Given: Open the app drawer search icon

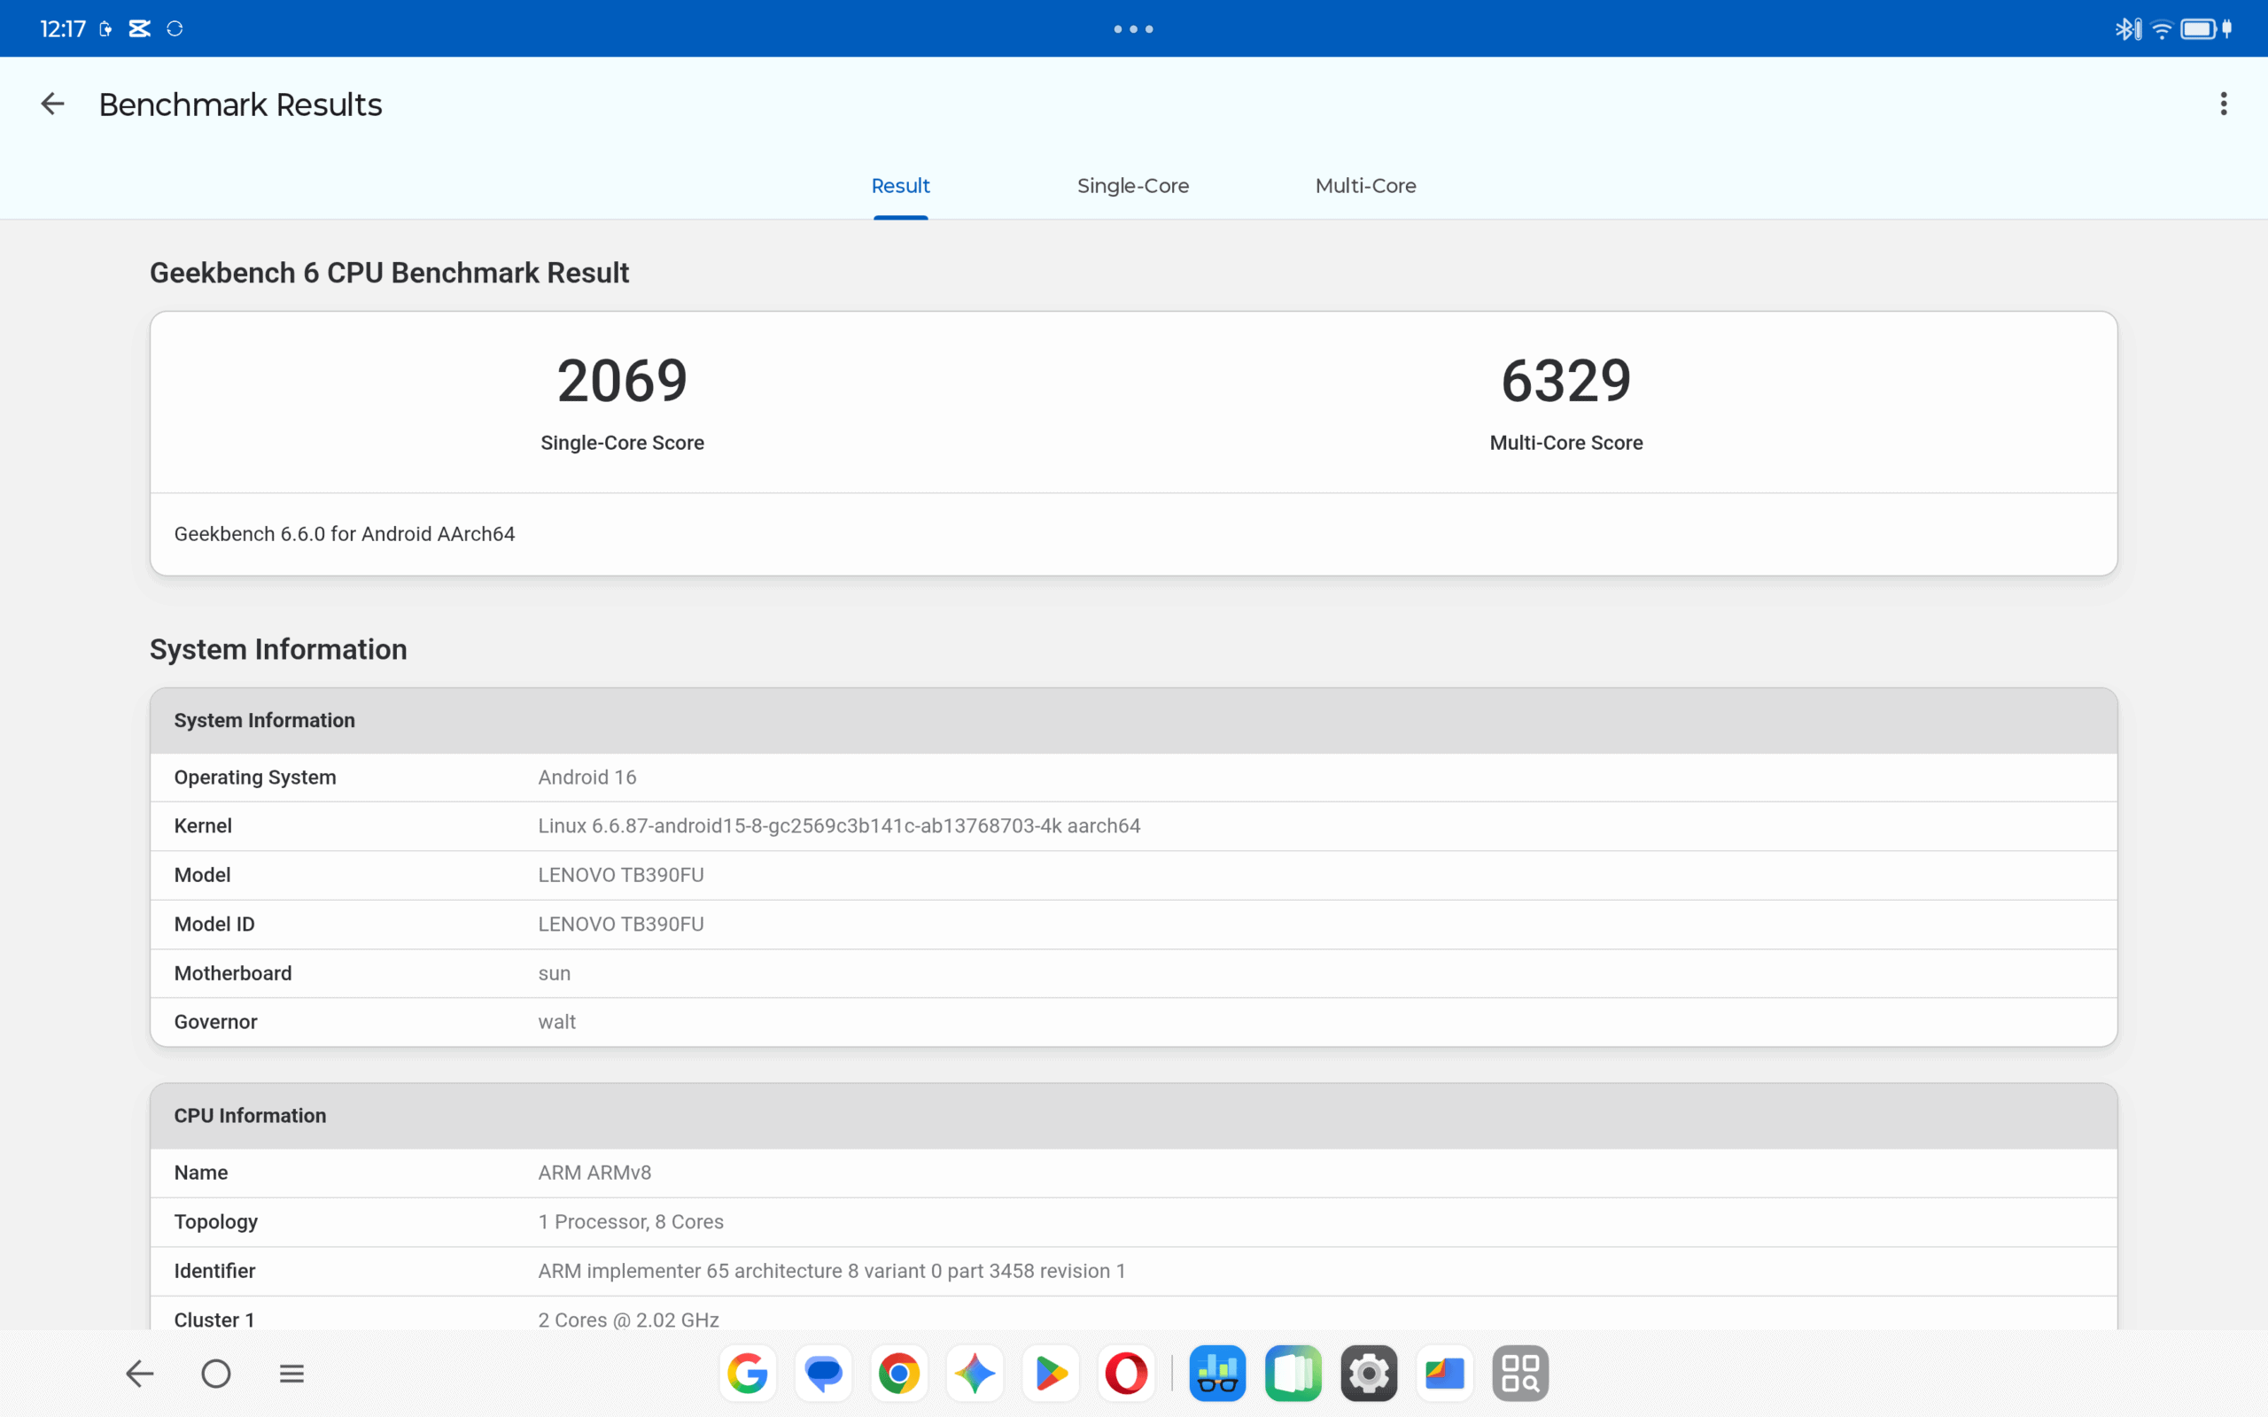Looking at the screenshot, I should tap(1520, 1374).
